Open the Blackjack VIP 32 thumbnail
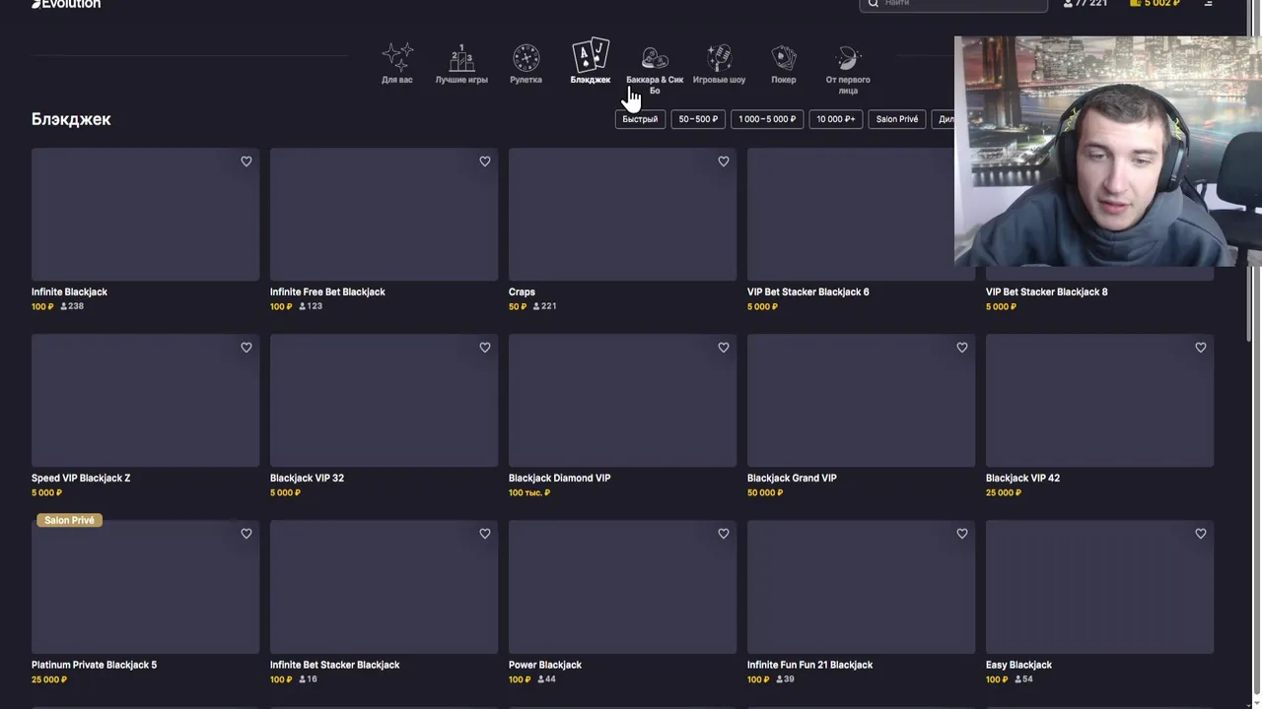This screenshot has width=1262, height=709. pyautogui.click(x=384, y=401)
